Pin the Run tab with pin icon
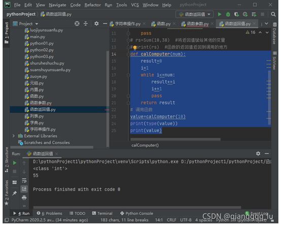281x226 pixels. (14, 193)
